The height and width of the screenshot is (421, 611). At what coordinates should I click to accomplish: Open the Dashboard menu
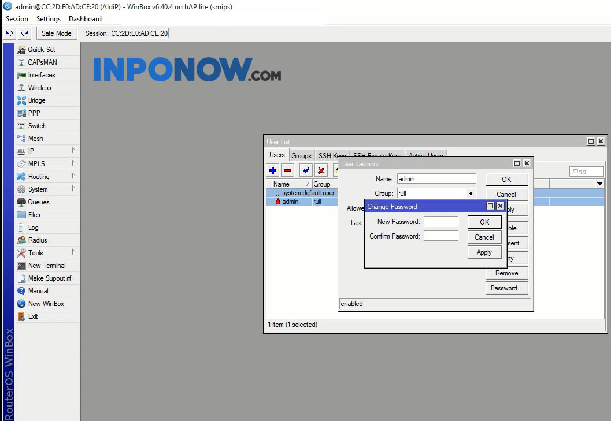click(85, 19)
